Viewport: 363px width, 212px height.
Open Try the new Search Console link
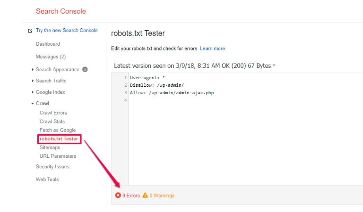point(67,31)
